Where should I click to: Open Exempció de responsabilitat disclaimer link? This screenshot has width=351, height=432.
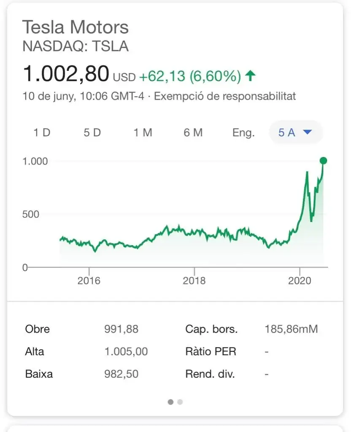[225, 96]
